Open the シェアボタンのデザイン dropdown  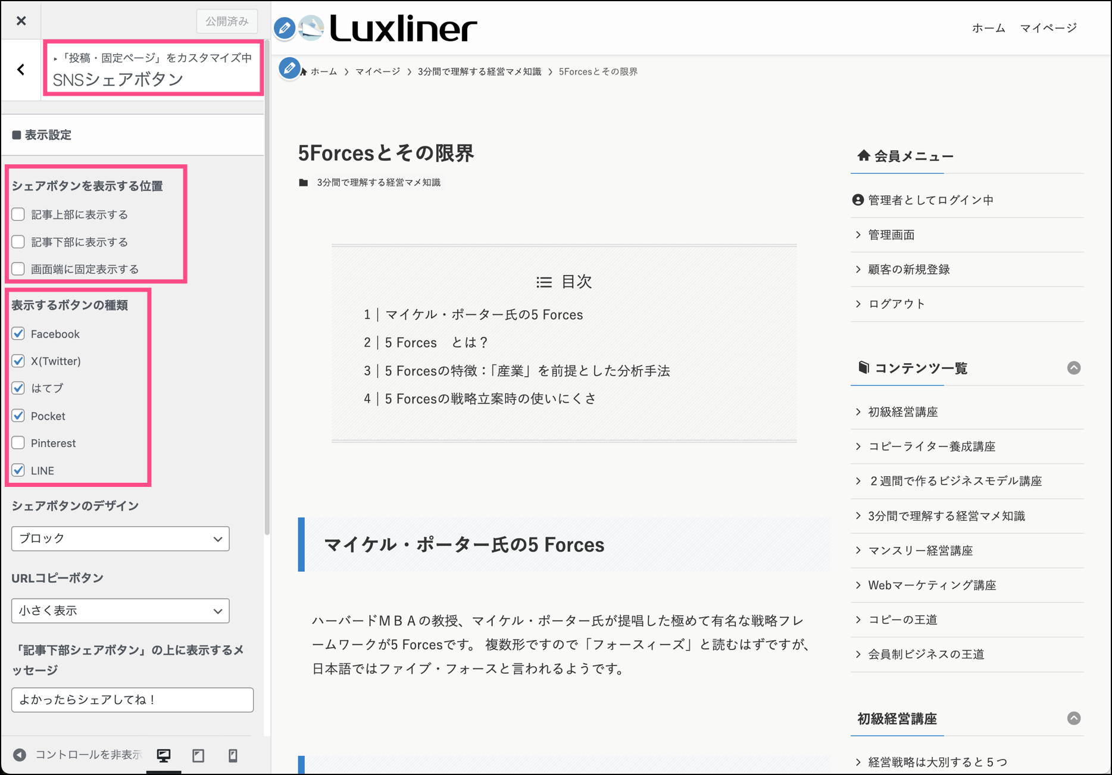point(120,539)
